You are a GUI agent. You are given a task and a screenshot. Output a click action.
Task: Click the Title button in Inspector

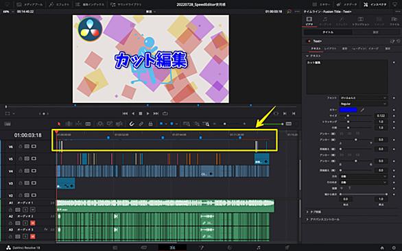tap(328, 32)
